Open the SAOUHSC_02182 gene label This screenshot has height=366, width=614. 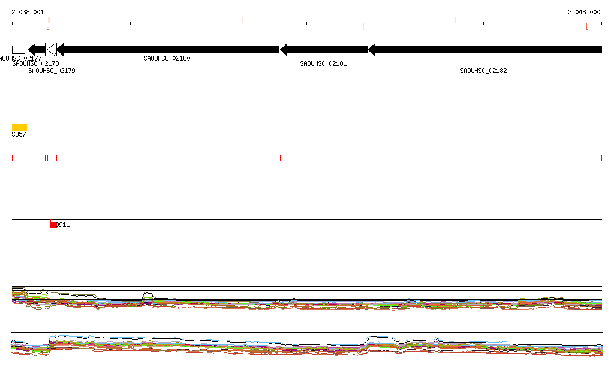click(484, 71)
